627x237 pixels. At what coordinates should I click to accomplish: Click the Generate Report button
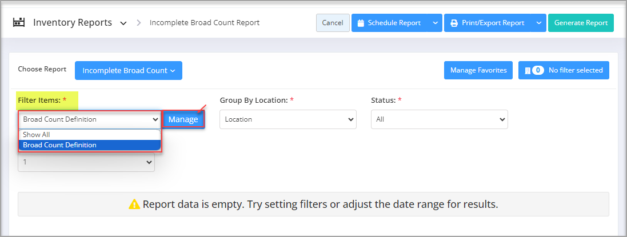click(581, 23)
